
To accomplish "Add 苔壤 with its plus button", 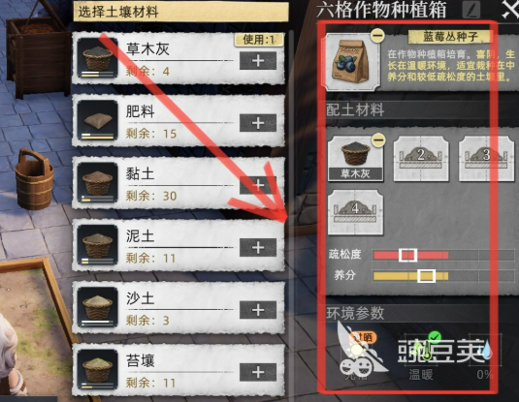I will tap(258, 372).
